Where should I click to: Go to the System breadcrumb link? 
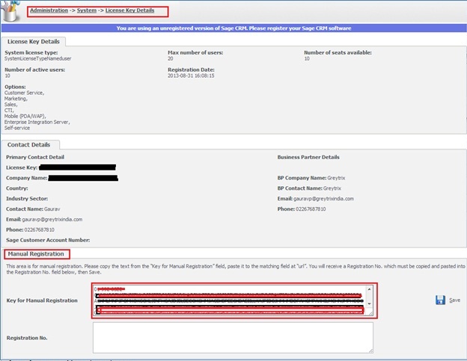[x=87, y=10]
